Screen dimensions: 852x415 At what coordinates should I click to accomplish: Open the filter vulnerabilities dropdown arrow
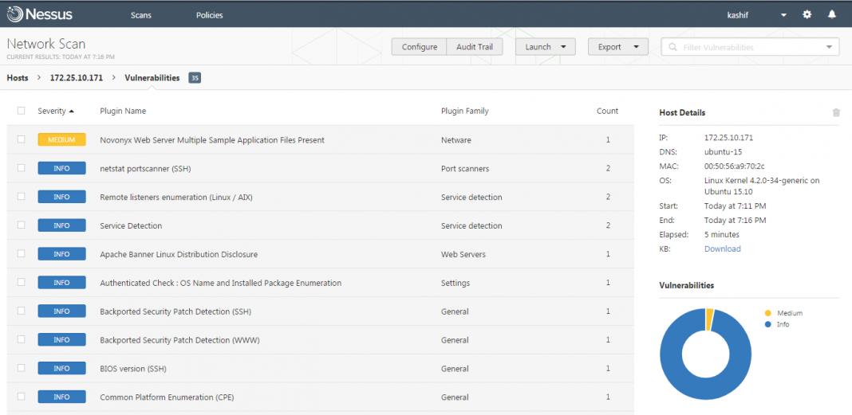pyautogui.click(x=829, y=47)
